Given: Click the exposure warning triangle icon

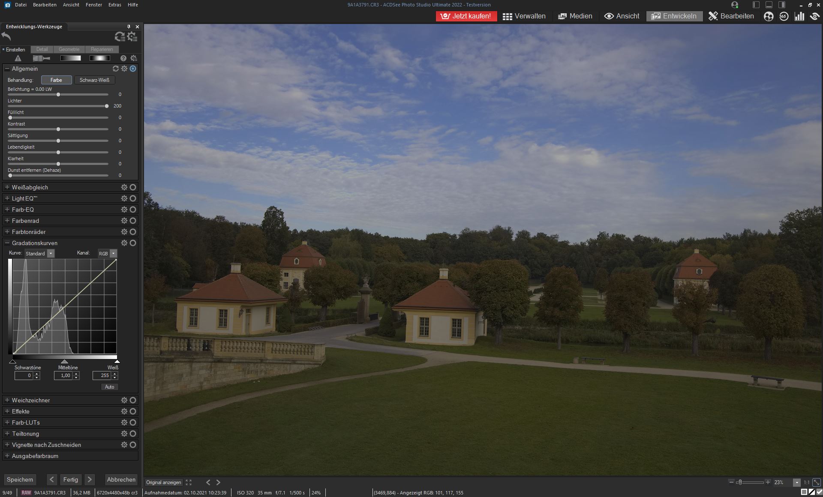Looking at the screenshot, I should click(x=18, y=58).
